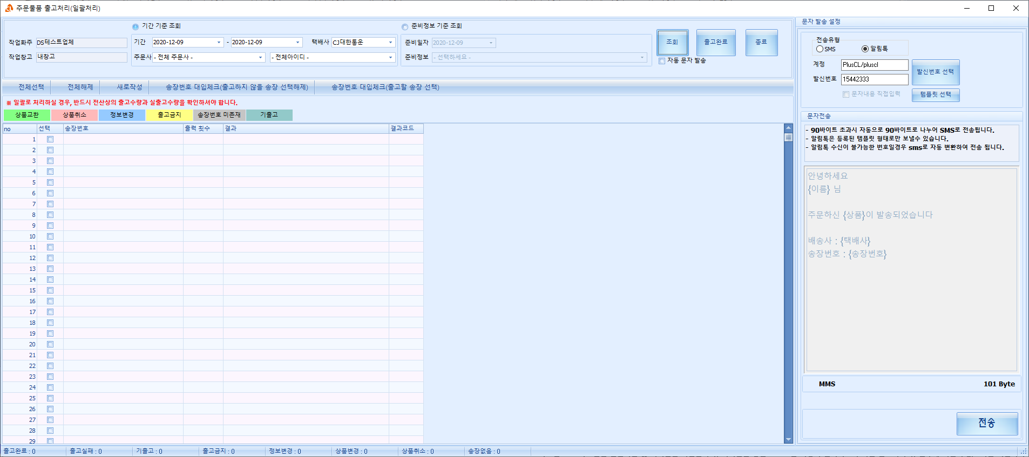Click the app icon in title bar
This screenshot has width=1029, height=457.
click(x=9, y=8)
